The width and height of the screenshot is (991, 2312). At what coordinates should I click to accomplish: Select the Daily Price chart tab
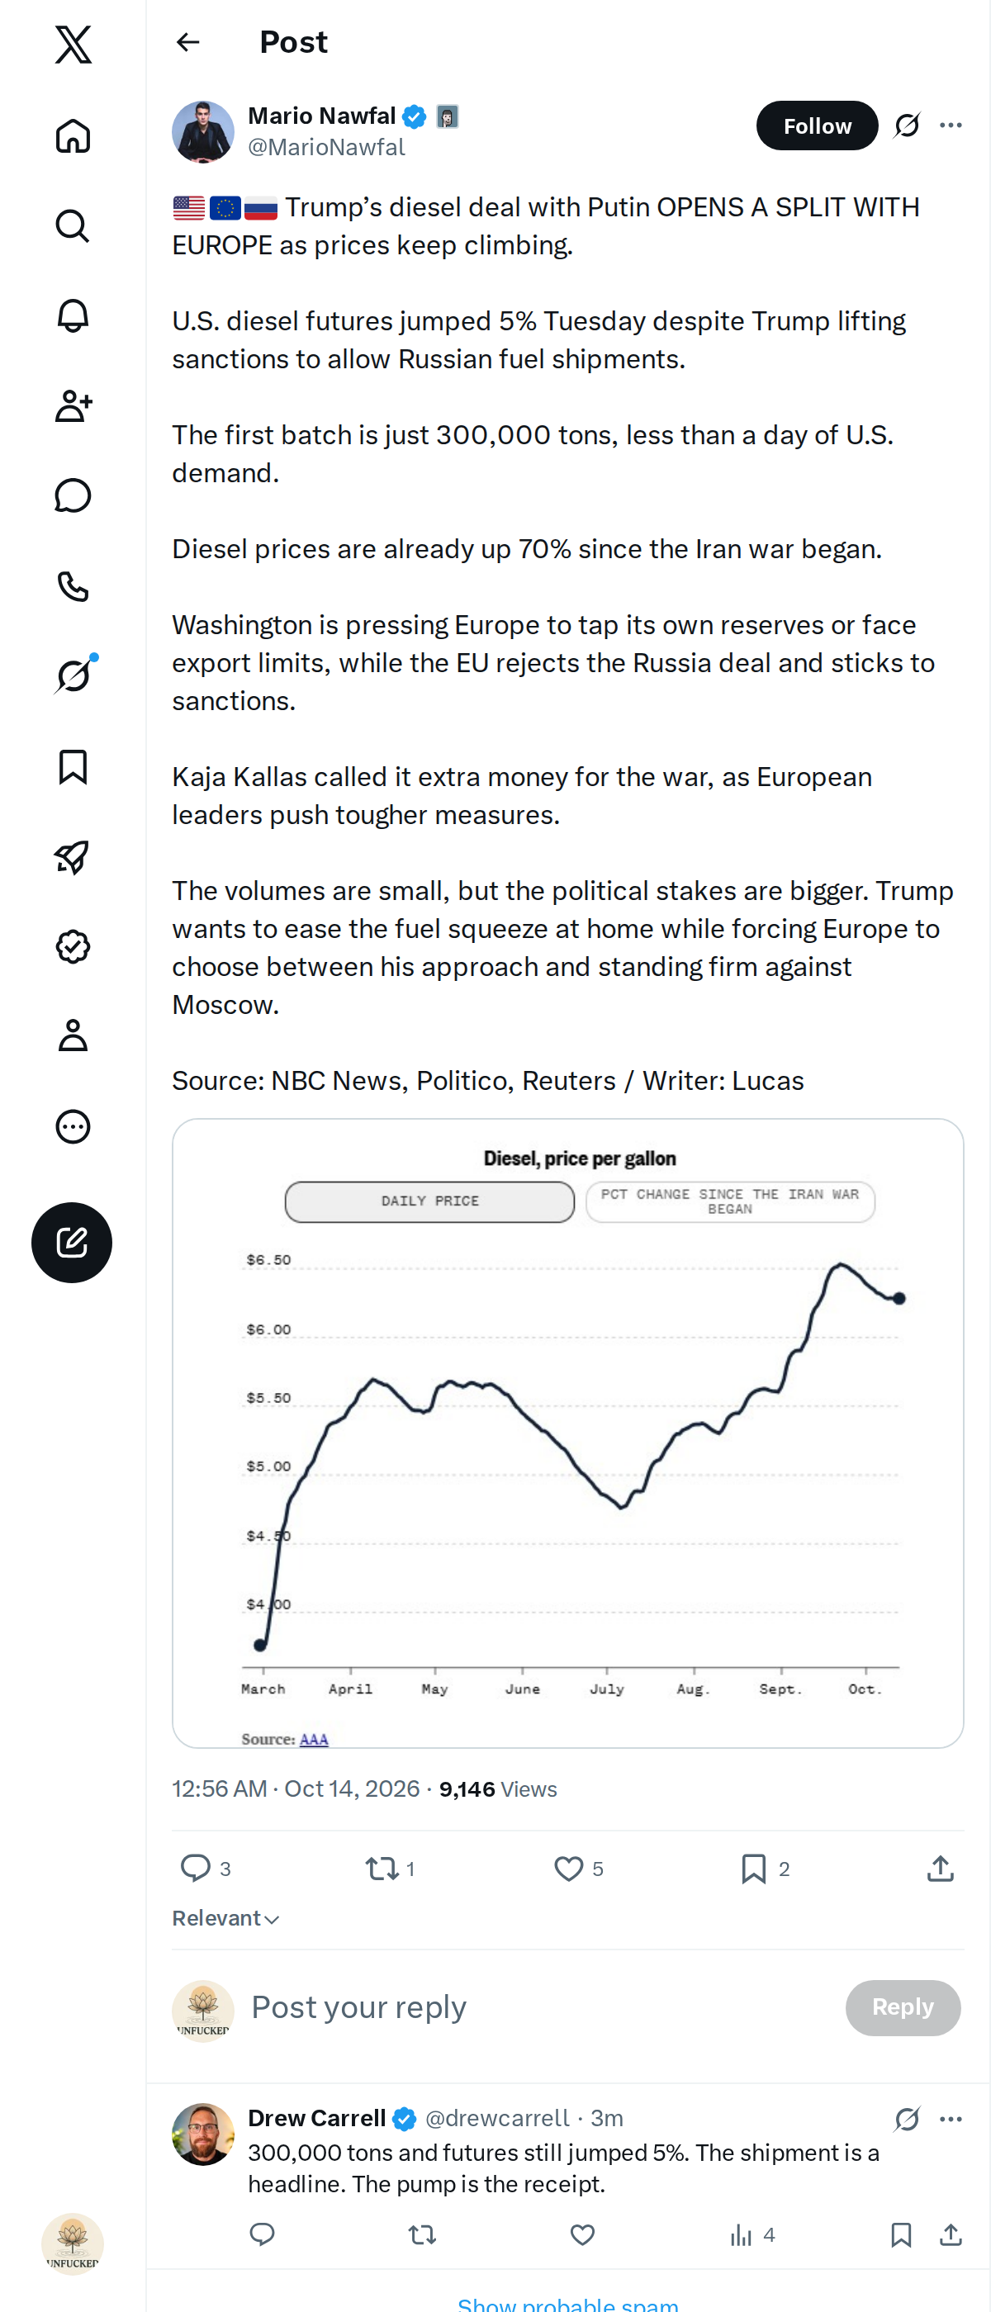430,1201
